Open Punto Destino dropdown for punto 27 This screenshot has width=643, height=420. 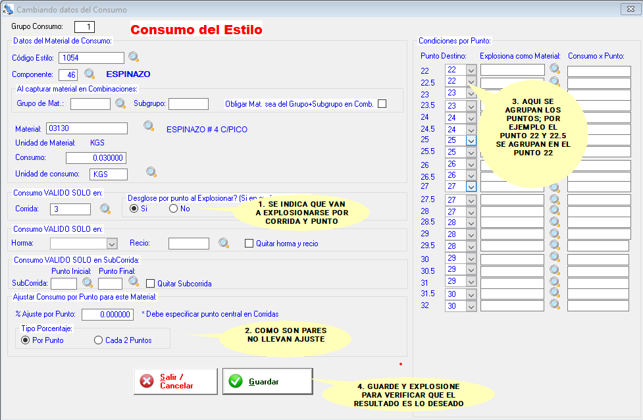pyautogui.click(x=471, y=186)
